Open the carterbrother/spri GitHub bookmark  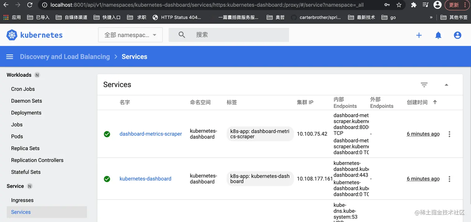[316, 17]
